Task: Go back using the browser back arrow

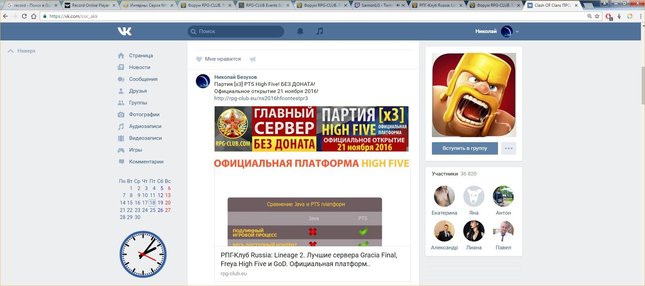Action: coord(5,16)
